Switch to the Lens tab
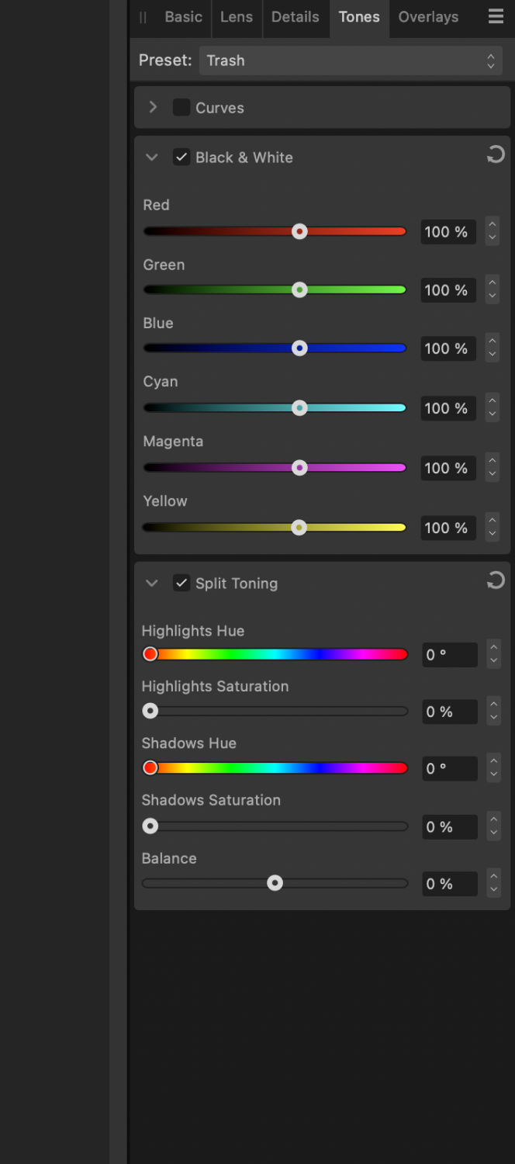515x1164 pixels. [x=237, y=17]
